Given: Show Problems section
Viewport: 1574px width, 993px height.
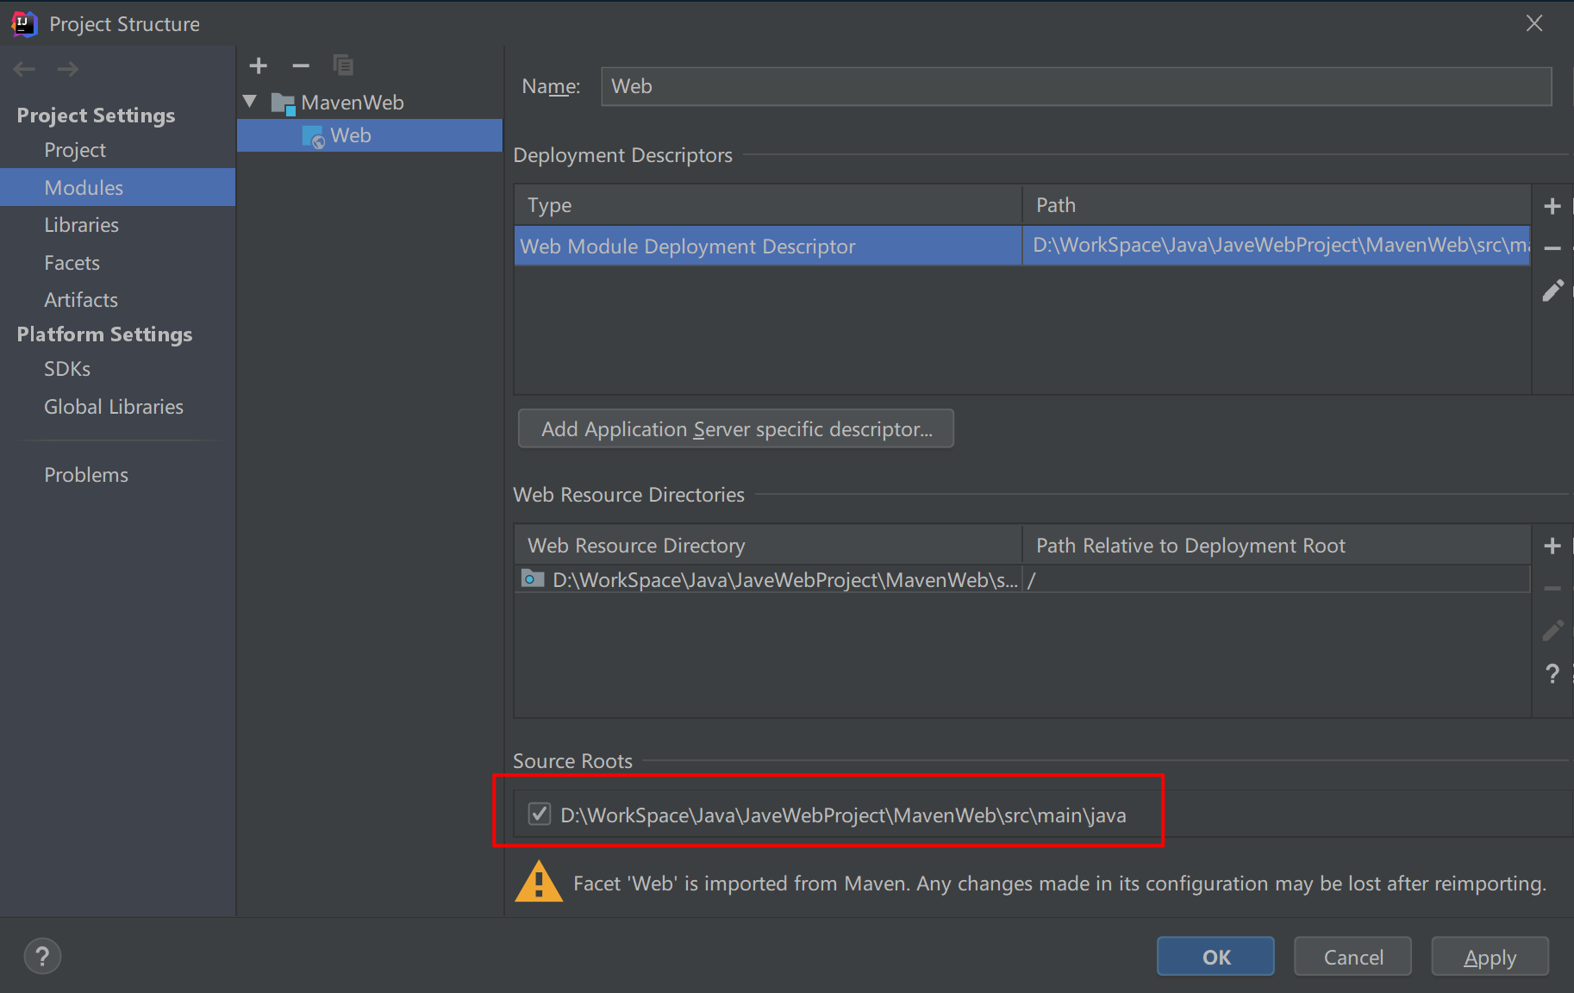Looking at the screenshot, I should [x=86, y=475].
